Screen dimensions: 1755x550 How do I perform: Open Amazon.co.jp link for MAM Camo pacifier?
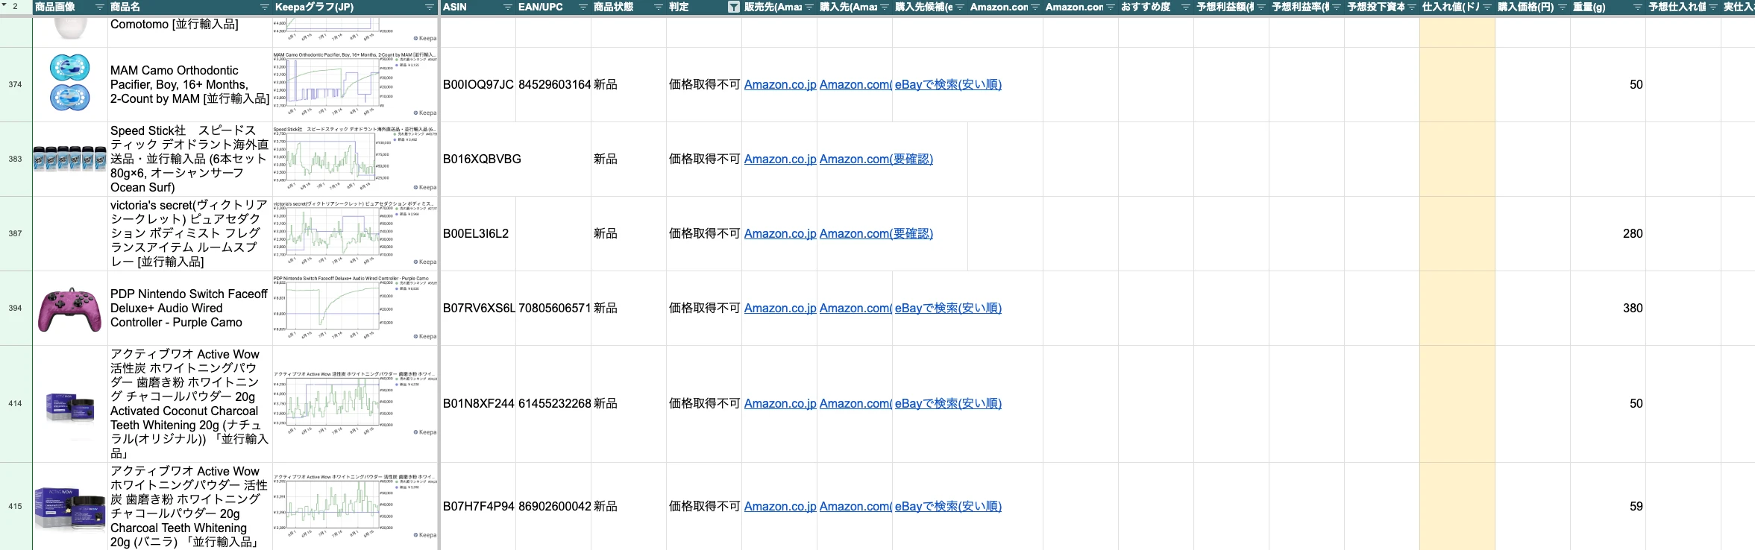[x=780, y=85]
